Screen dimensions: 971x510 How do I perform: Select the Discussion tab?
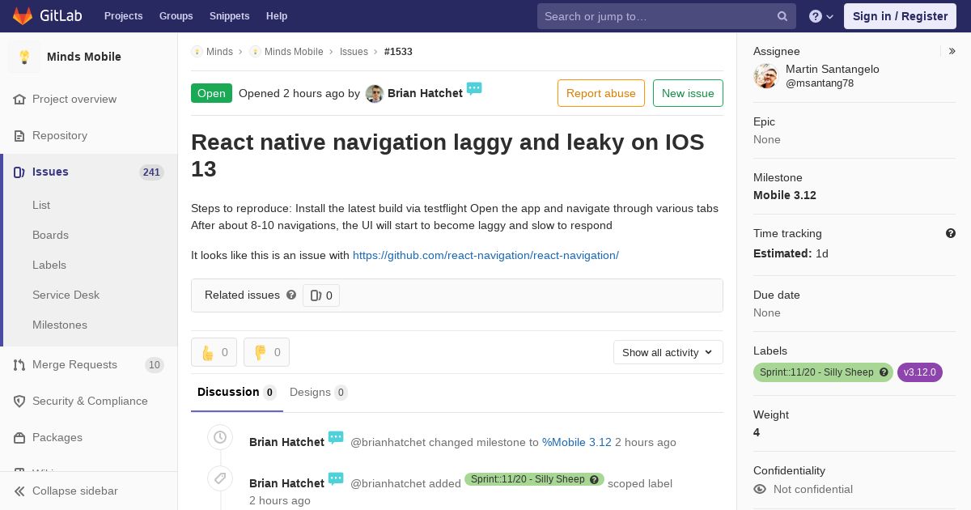point(235,393)
